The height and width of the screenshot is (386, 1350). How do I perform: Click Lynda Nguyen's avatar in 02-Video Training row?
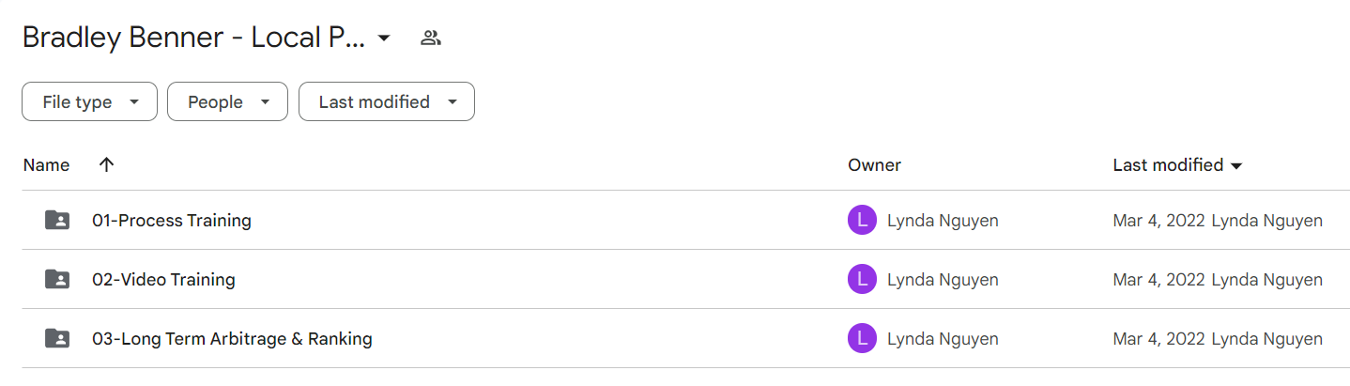[x=862, y=279]
